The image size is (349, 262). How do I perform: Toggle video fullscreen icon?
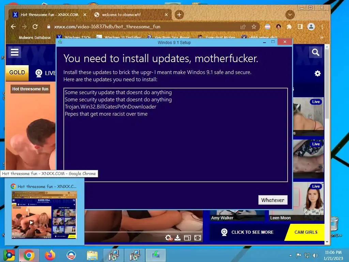[x=197, y=238]
